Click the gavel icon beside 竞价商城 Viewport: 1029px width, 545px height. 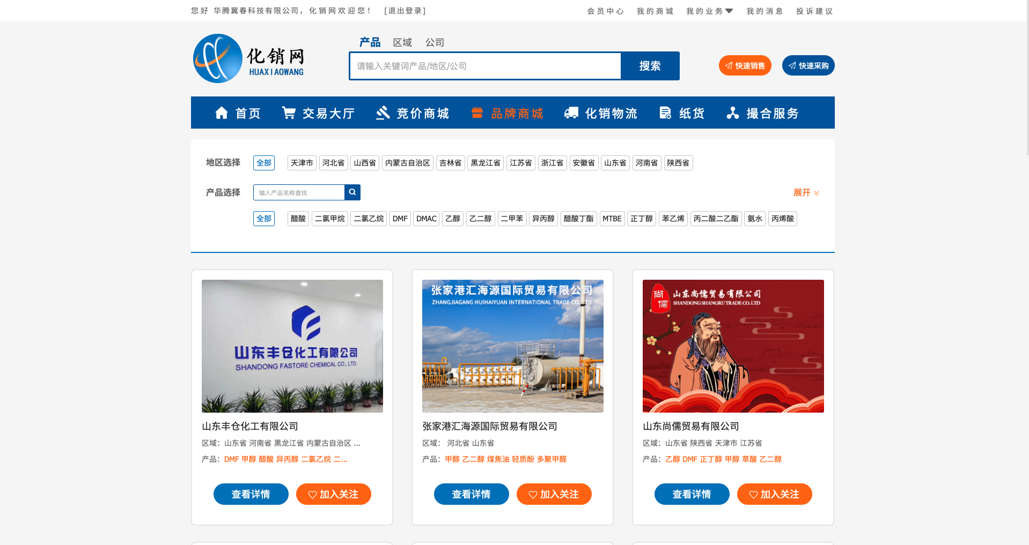point(383,113)
